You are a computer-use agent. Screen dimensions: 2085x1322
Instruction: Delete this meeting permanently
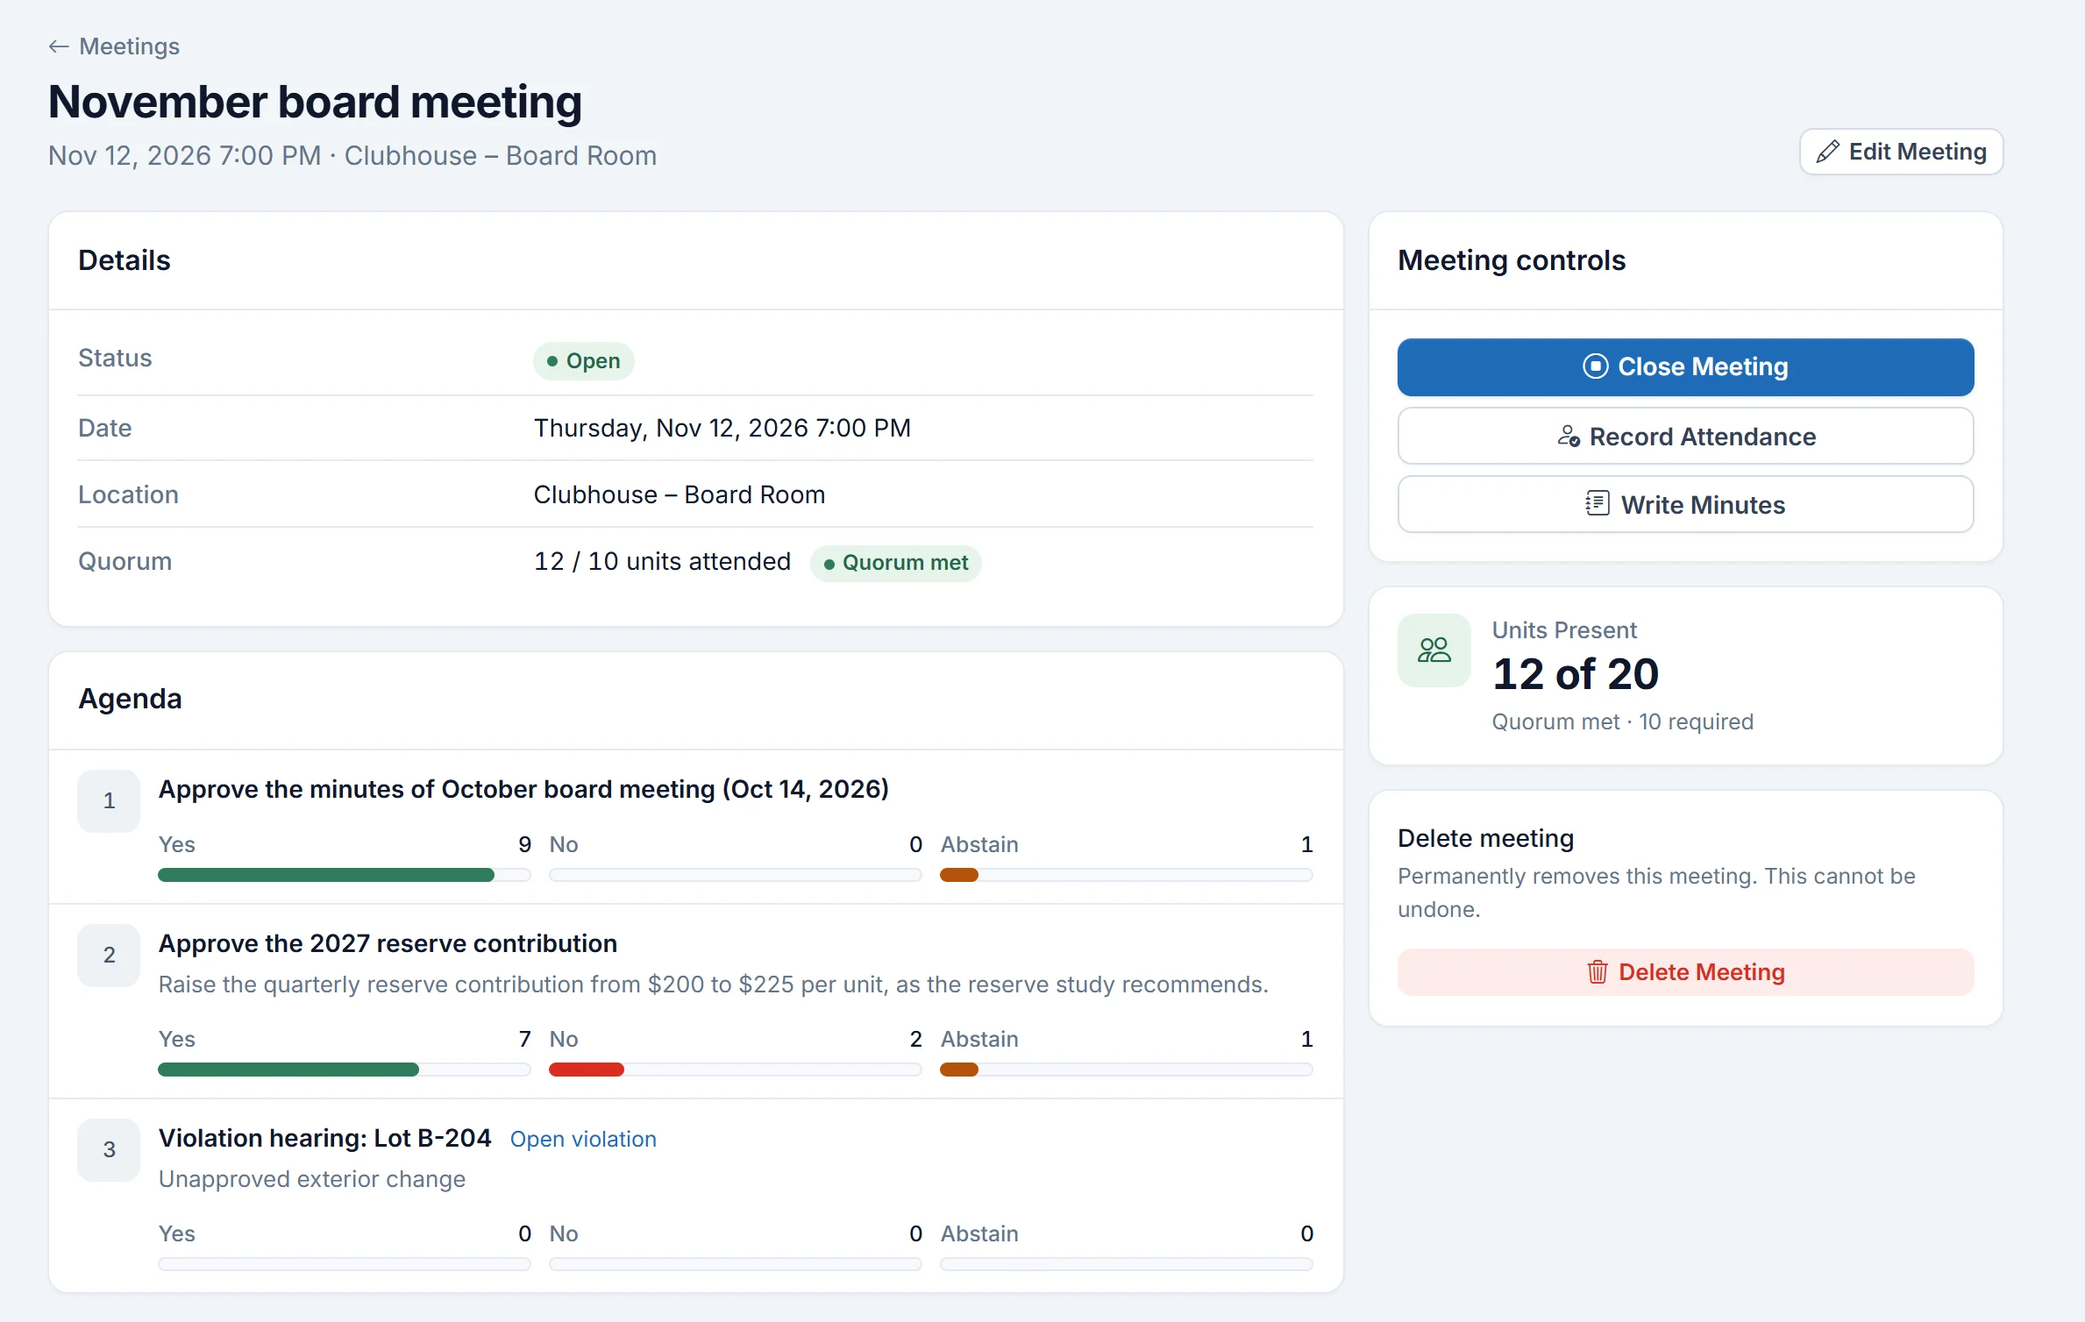[1685, 972]
